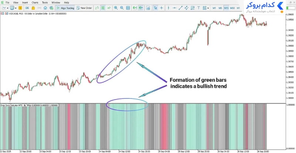296x153 pixels.
Task: Select the trendline drawing tool
Action: pos(181,8)
